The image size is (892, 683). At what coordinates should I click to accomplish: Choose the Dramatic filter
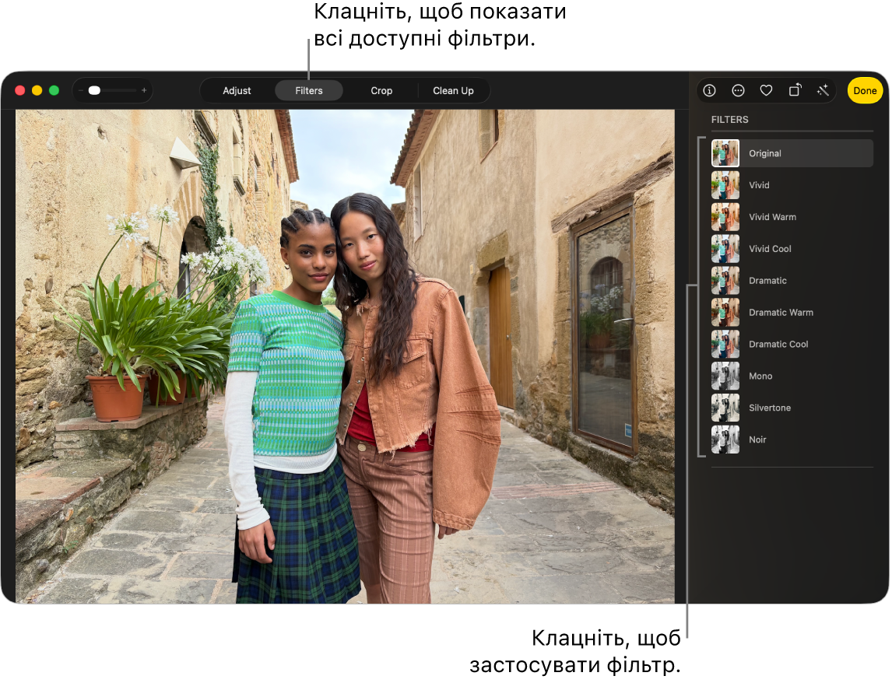pos(792,281)
